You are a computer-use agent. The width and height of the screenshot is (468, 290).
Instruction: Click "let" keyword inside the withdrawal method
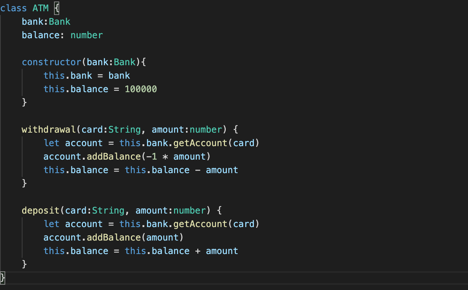click(51, 143)
